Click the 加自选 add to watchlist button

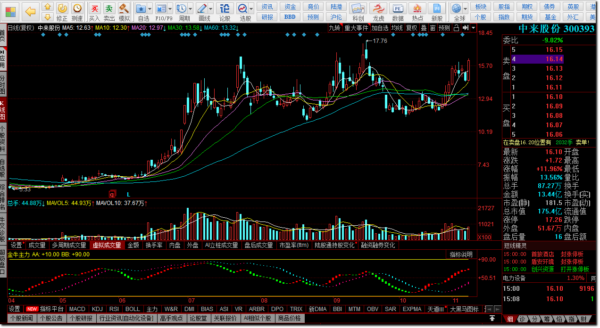(x=380, y=28)
